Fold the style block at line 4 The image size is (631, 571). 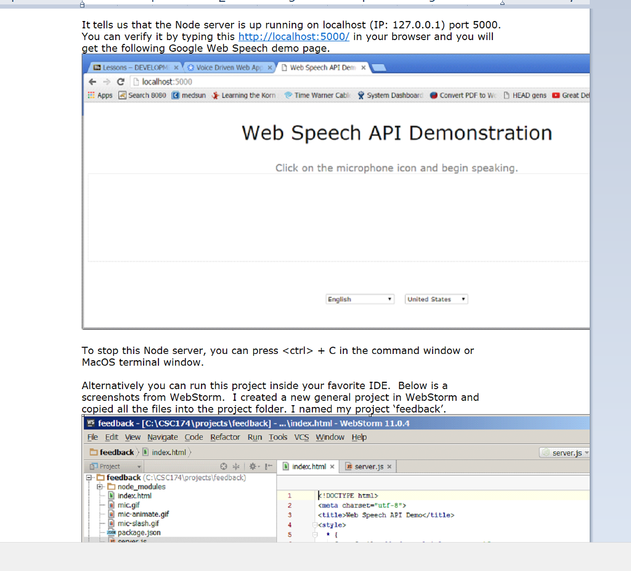(315, 525)
